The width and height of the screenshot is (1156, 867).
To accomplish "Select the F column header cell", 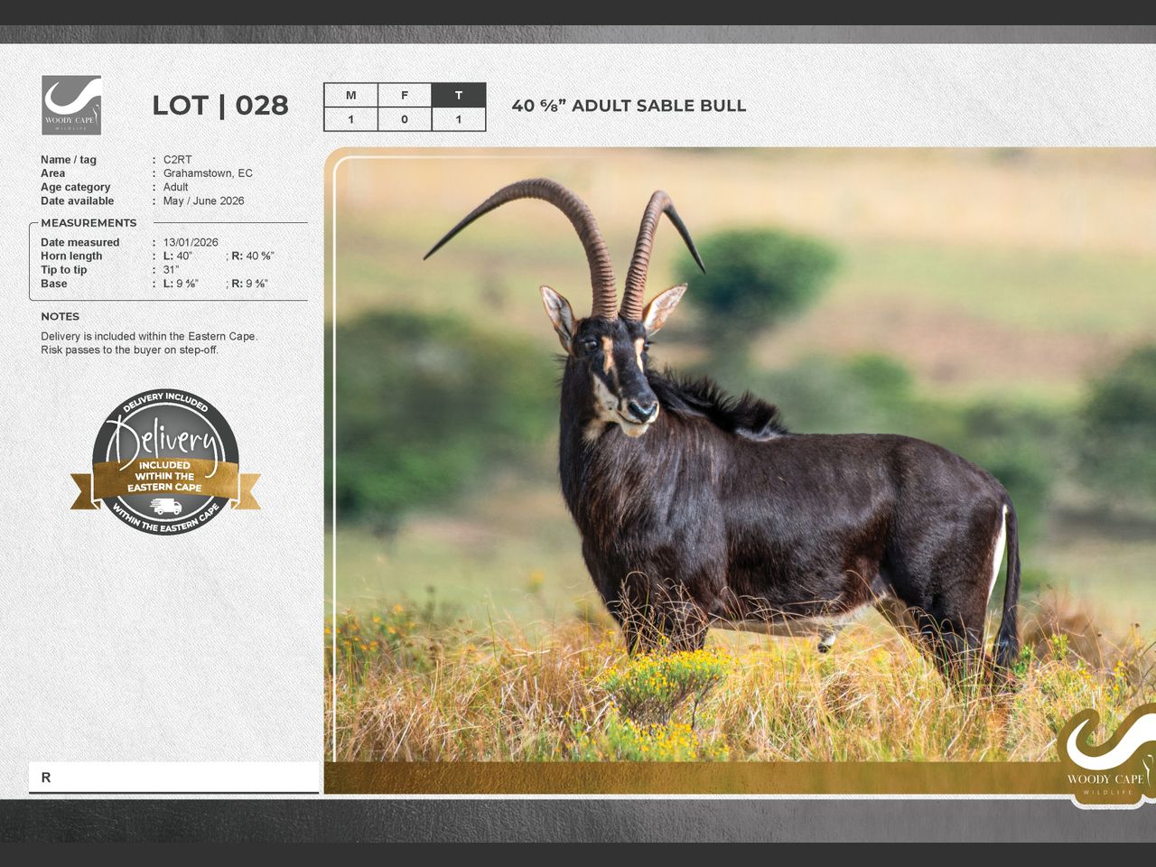I will [405, 95].
